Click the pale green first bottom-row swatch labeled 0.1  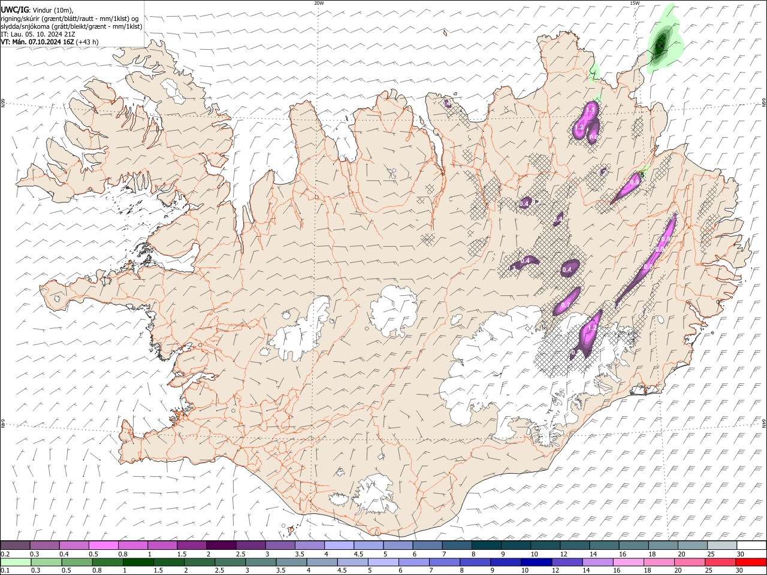16,562
